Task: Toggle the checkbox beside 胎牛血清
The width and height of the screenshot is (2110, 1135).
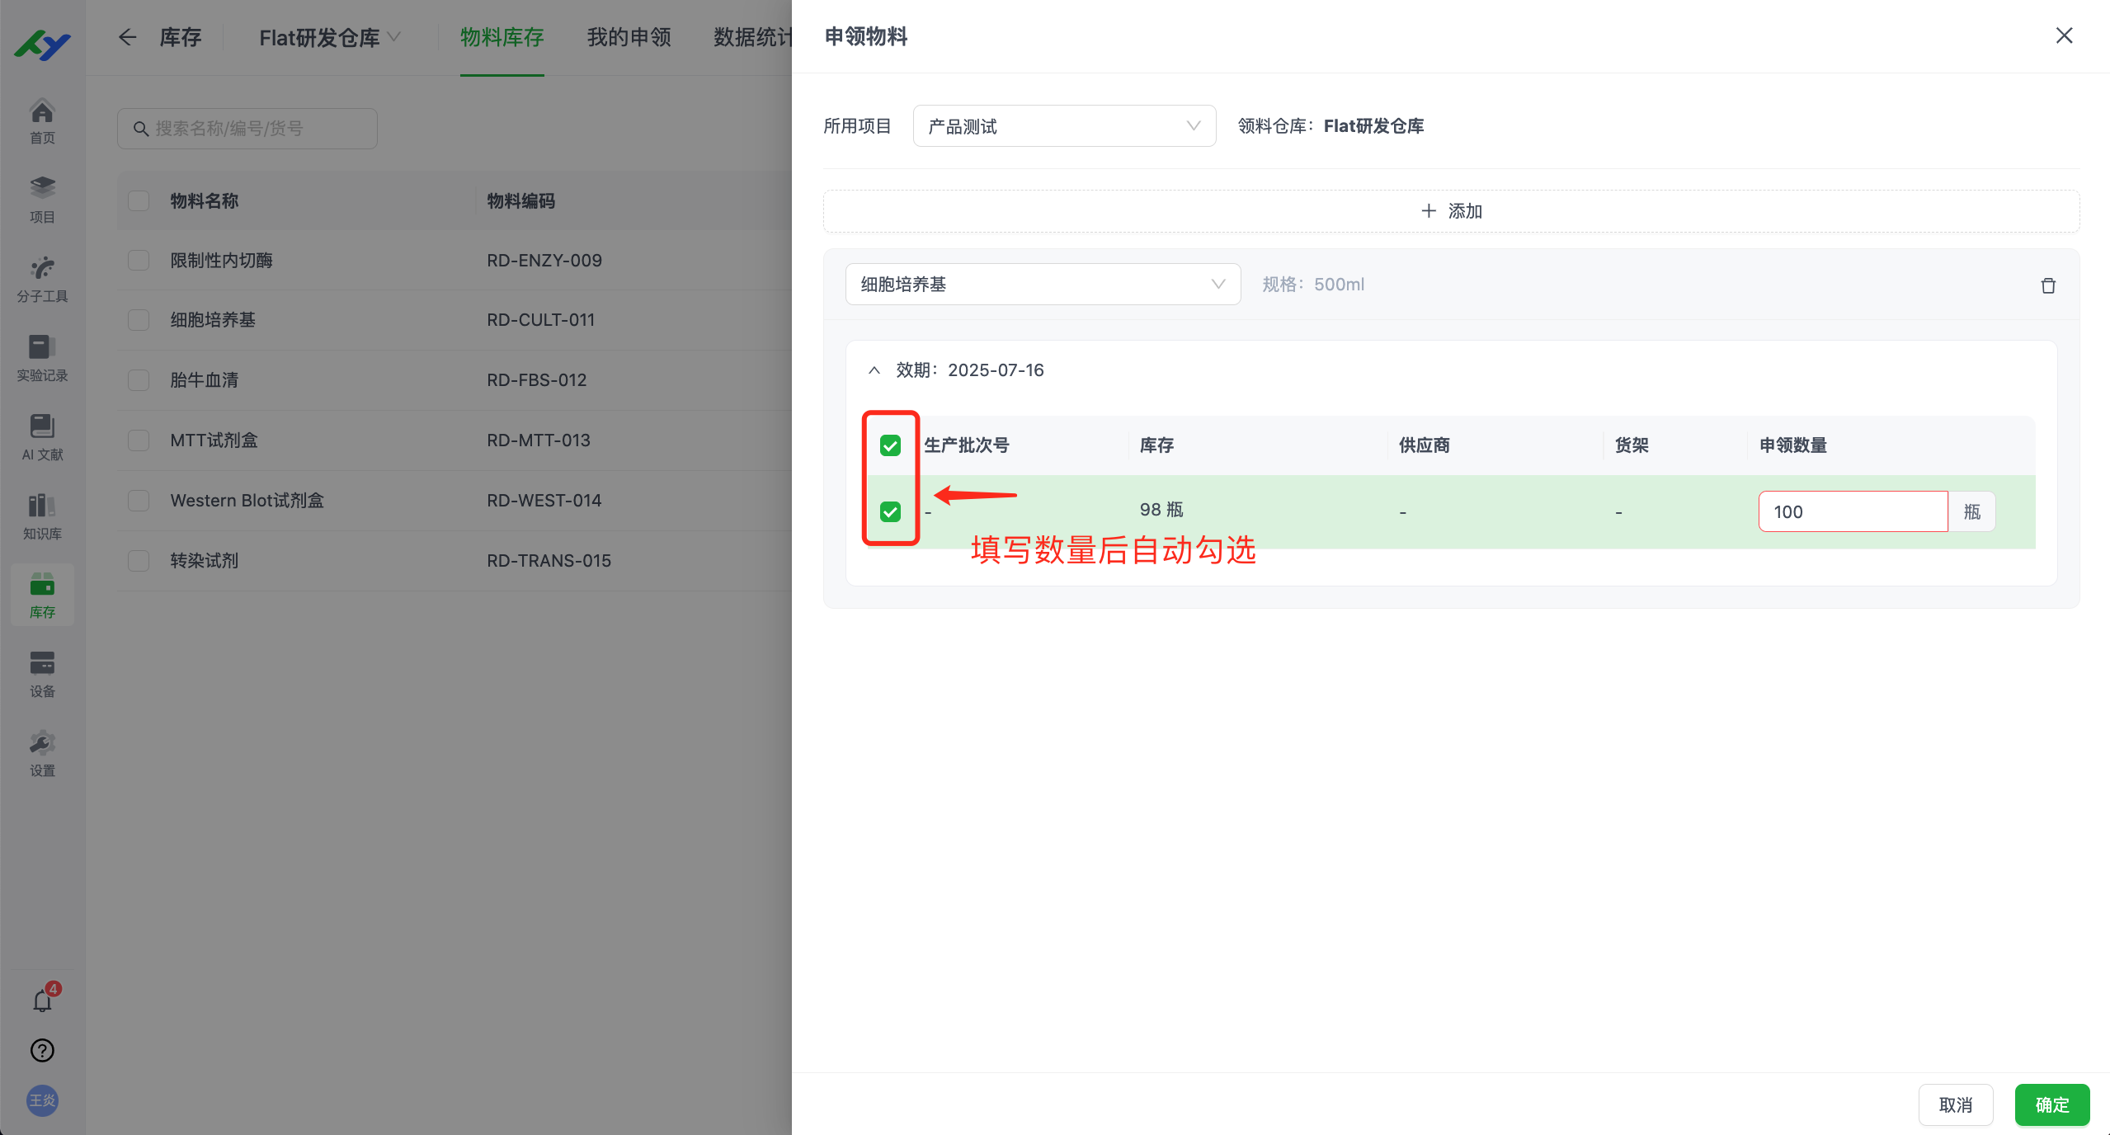Action: (138, 379)
